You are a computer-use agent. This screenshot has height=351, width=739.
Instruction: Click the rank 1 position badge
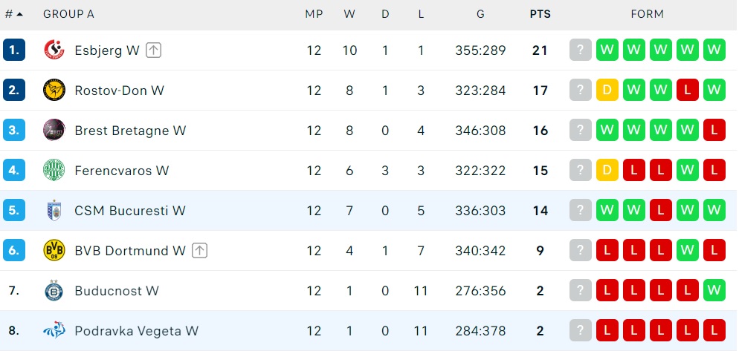(14, 50)
